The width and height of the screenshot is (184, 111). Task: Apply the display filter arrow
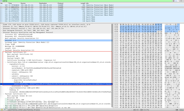(x=176, y=1)
